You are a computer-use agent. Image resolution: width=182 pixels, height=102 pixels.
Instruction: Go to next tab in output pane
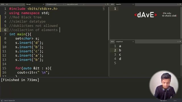click(x=113, y=42)
